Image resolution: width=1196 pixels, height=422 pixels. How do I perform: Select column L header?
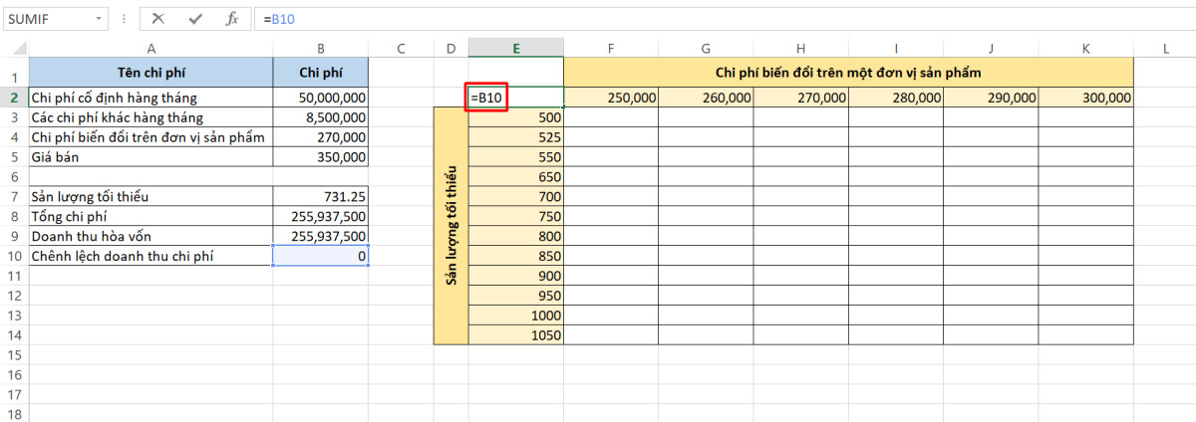pos(1164,48)
